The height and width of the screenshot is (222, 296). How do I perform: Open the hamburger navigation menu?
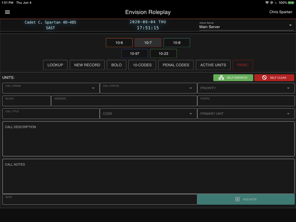(x=7, y=12)
